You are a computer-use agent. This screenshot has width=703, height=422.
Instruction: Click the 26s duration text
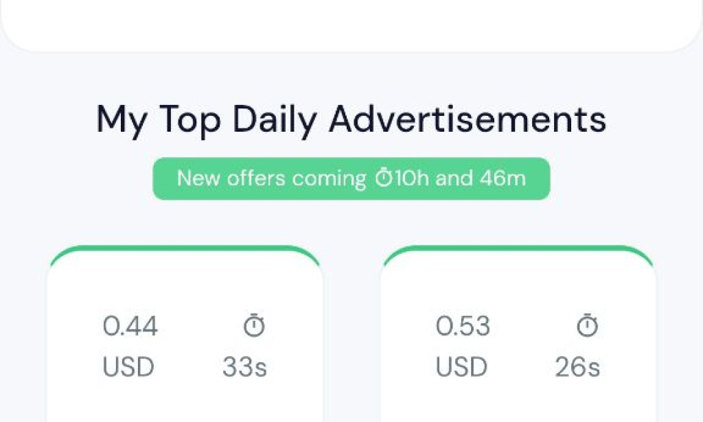[x=577, y=366]
